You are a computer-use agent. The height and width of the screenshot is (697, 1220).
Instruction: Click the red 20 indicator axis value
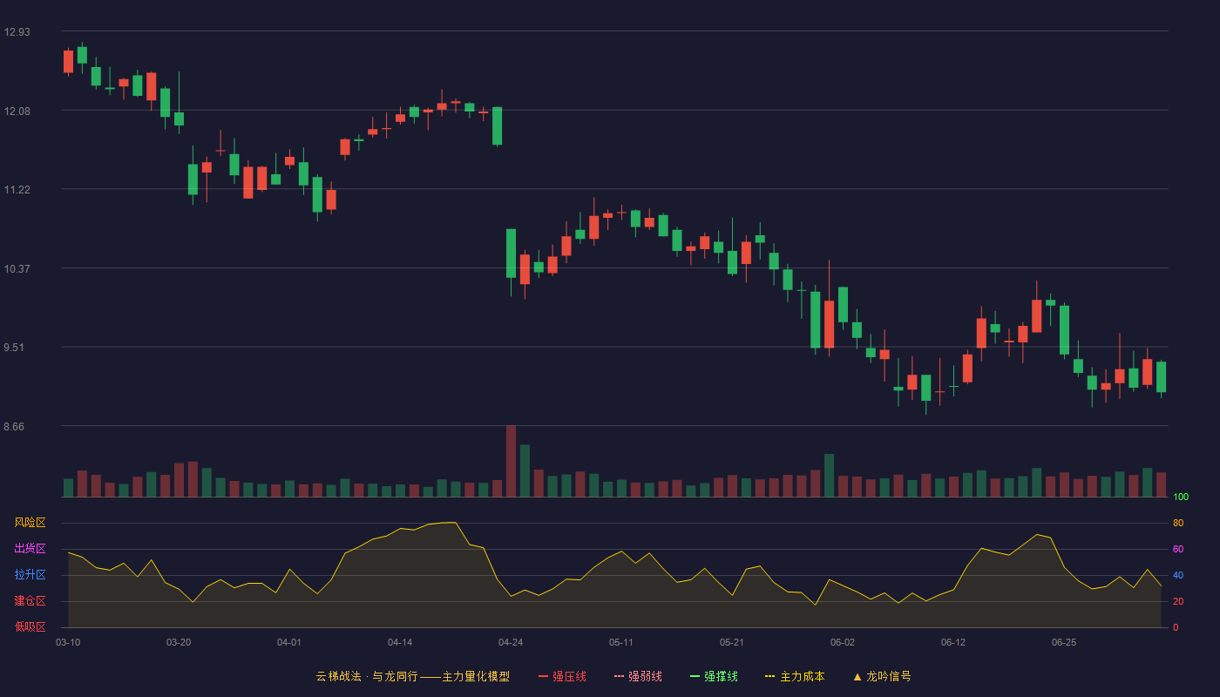1178,601
